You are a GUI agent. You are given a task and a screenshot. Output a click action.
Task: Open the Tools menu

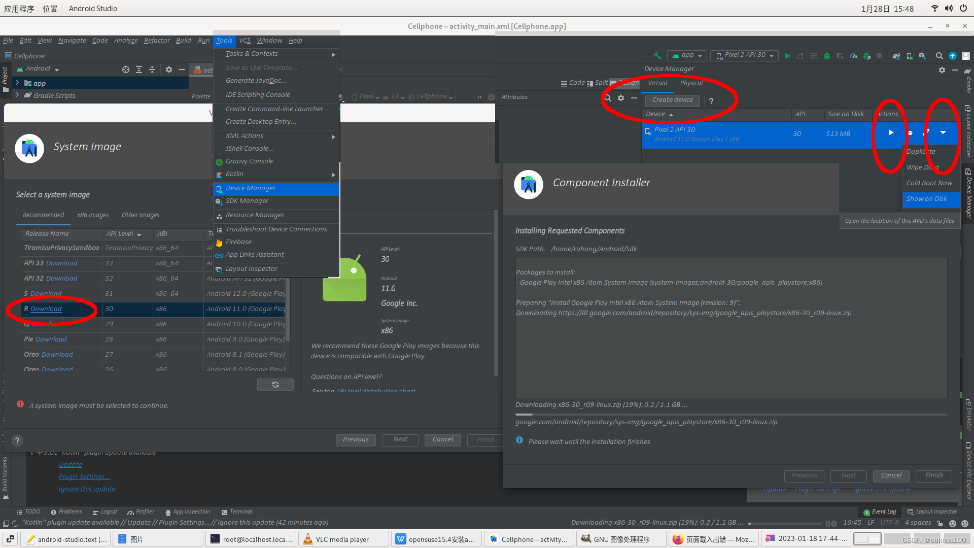pos(224,41)
